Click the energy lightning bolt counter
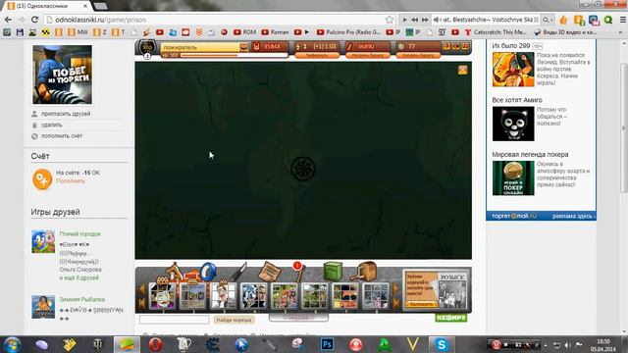This screenshot has width=628, height=353. (x=317, y=47)
